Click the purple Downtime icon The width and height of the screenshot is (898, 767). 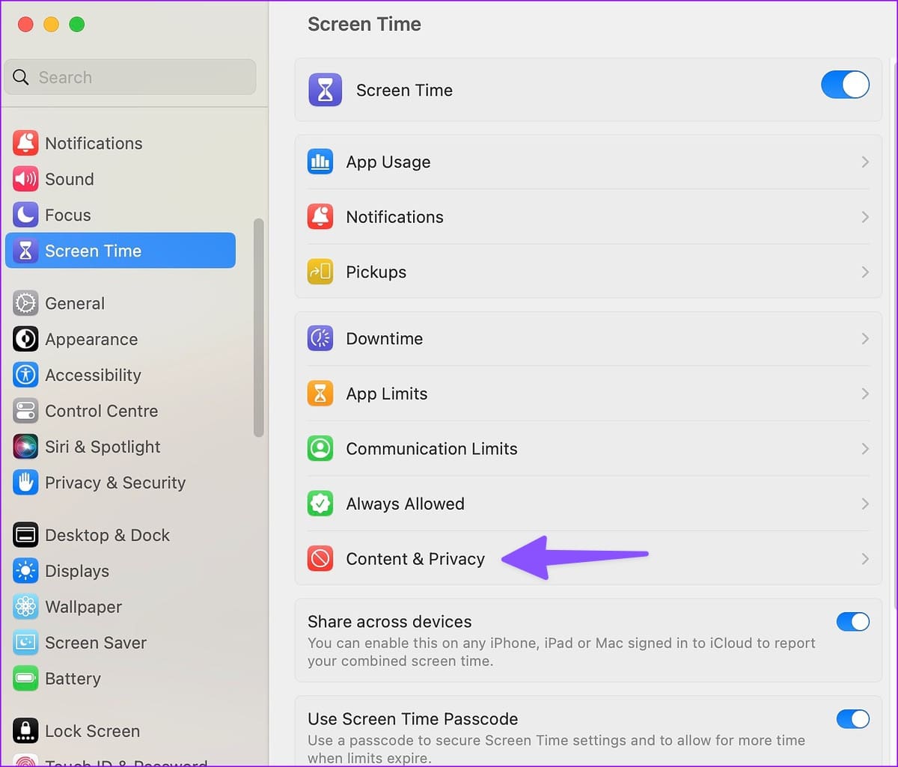coord(320,338)
